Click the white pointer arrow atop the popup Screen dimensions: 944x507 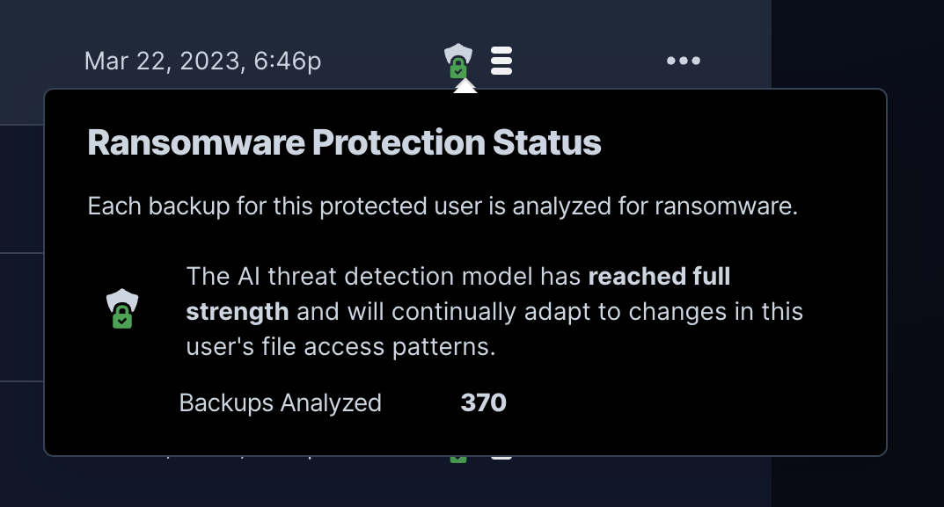pos(465,86)
